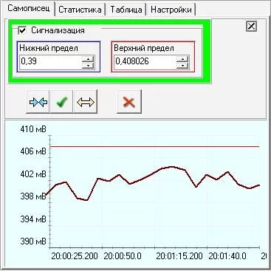The image size is (271, 271).
Task: Click the double-headed horizontal arrow expand icon
Action: tap(86, 102)
